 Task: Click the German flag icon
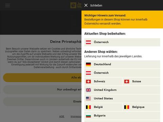(88, 64)
